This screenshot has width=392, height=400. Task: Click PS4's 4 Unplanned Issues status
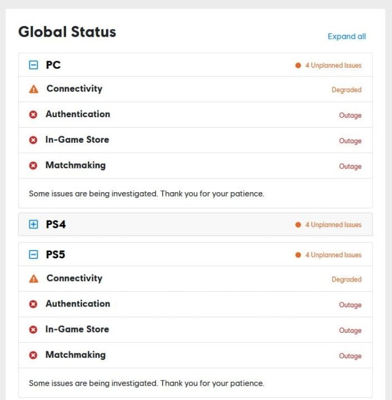(x=333, y=225)
